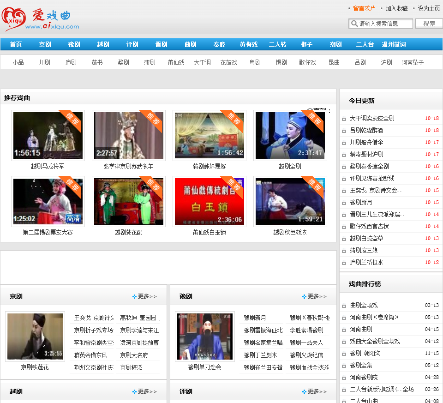Viewport: 443px width, 403px height.
Task: Click 群英会借东风 in 京剧 list
Action: tap(91, 355)
